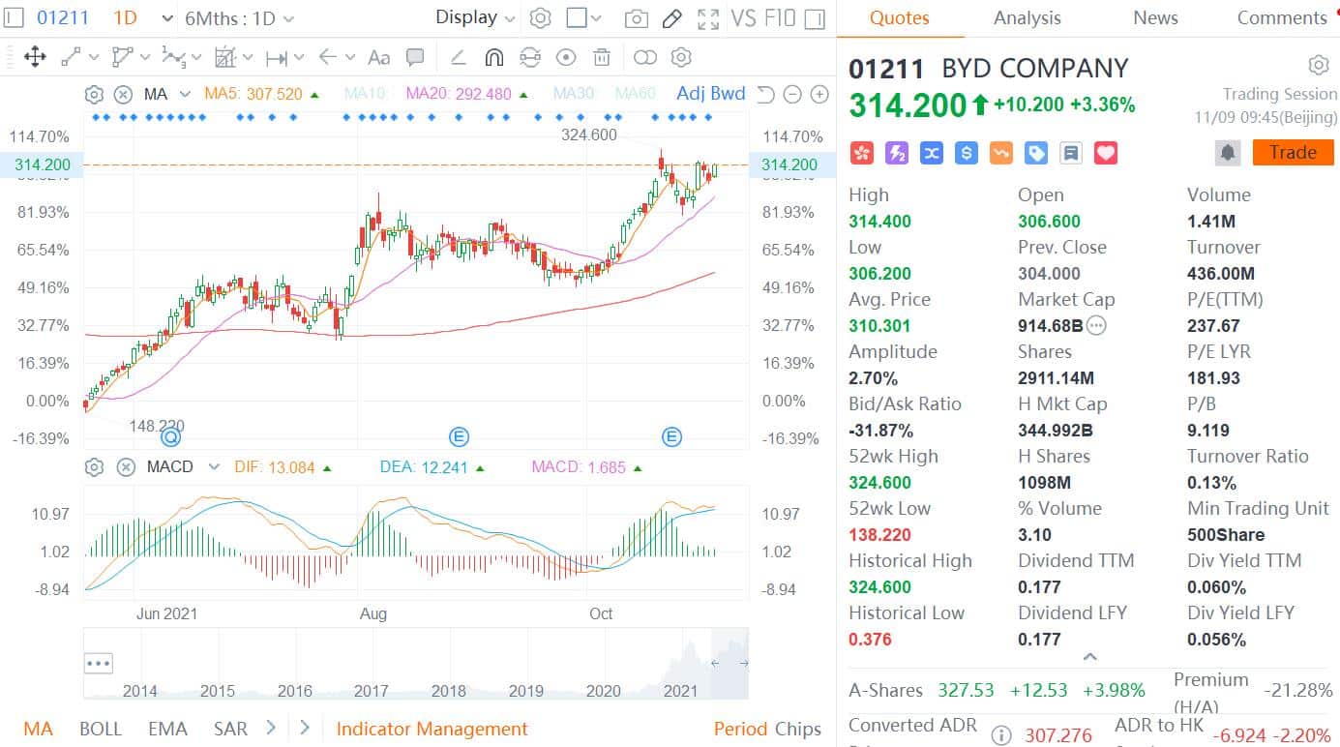Click the orange Trade button
Viewport: 1340px width, 747px height.
(1293, 152)
